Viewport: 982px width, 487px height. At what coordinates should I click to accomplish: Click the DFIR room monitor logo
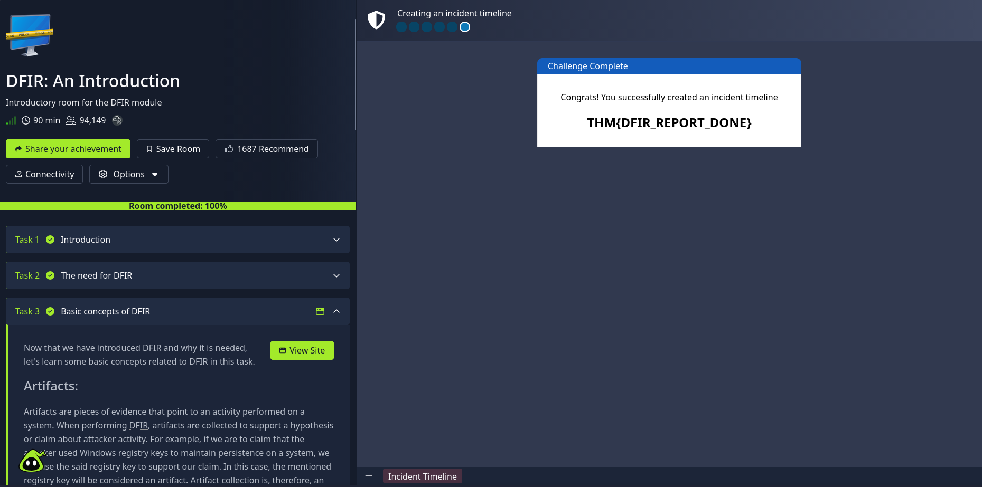tap(30, 35)
